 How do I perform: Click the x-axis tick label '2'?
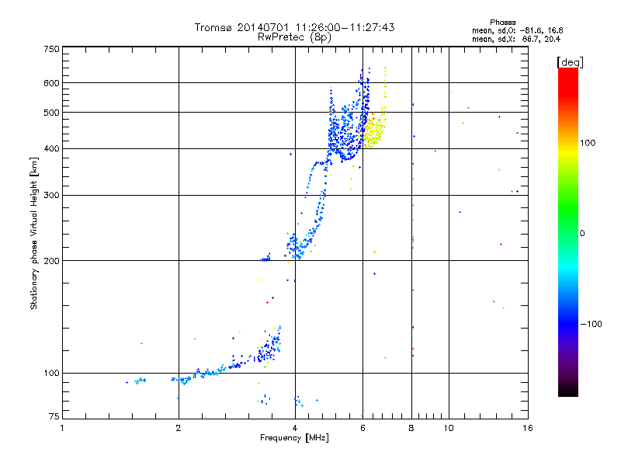pos(179,428)
